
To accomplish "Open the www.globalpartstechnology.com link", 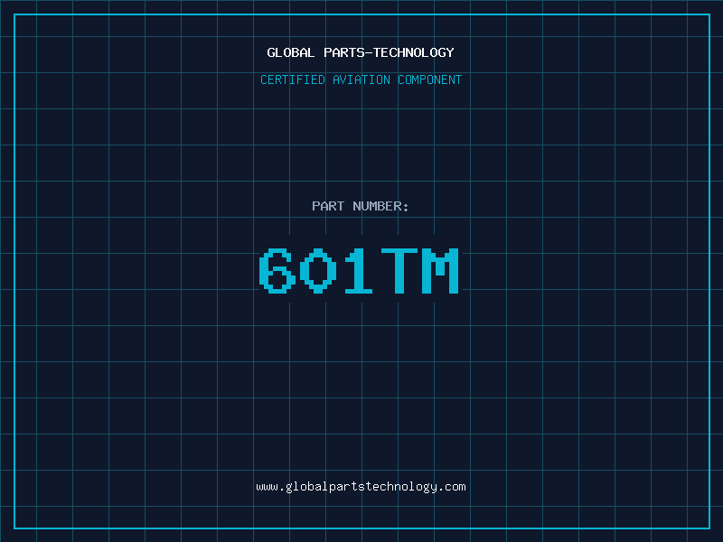I will tap(361, 487).
